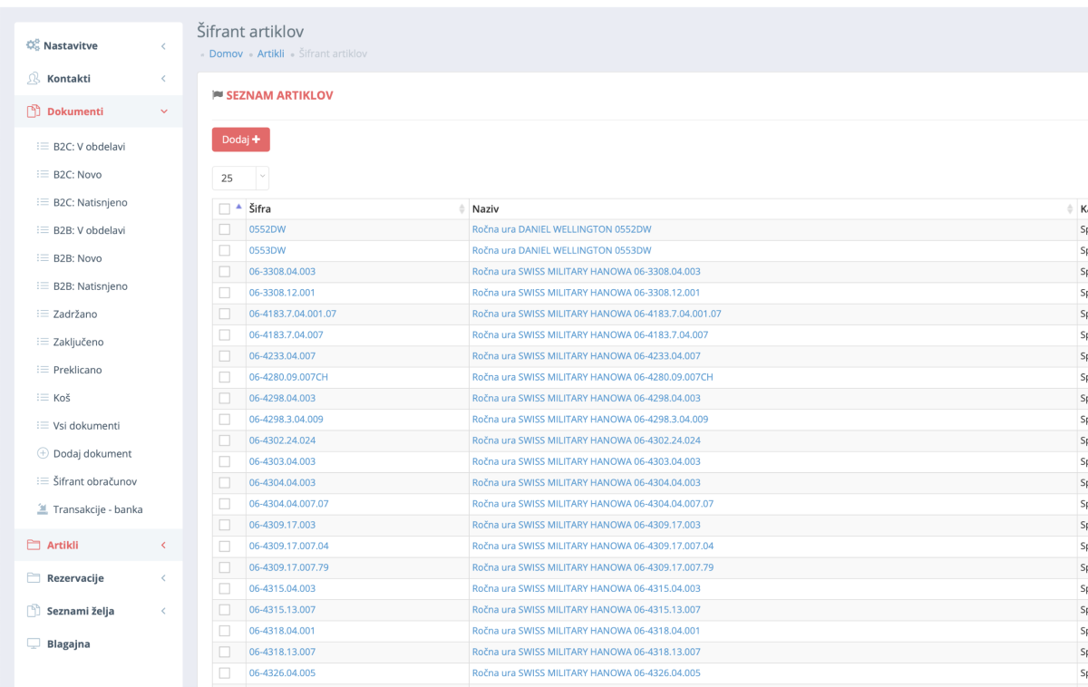Open the 25 rows-per-page dropdown

click(240, 178)
